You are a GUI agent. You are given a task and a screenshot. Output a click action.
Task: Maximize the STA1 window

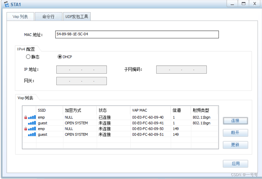tap(243, 3)
